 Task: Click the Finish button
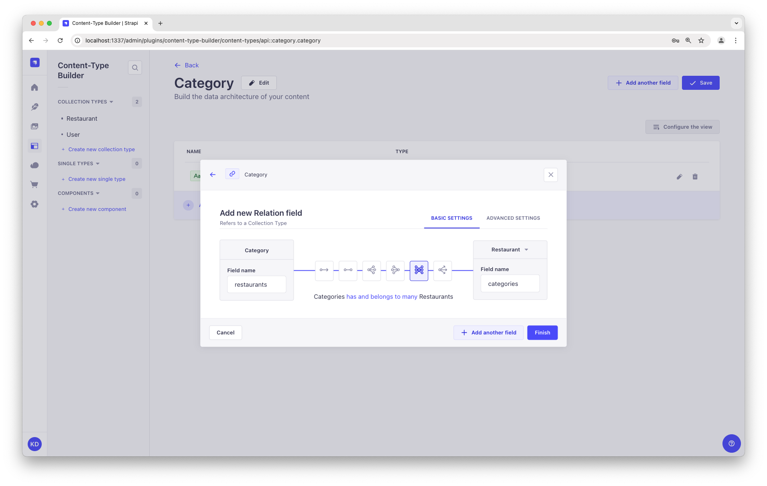pos(542,332)
